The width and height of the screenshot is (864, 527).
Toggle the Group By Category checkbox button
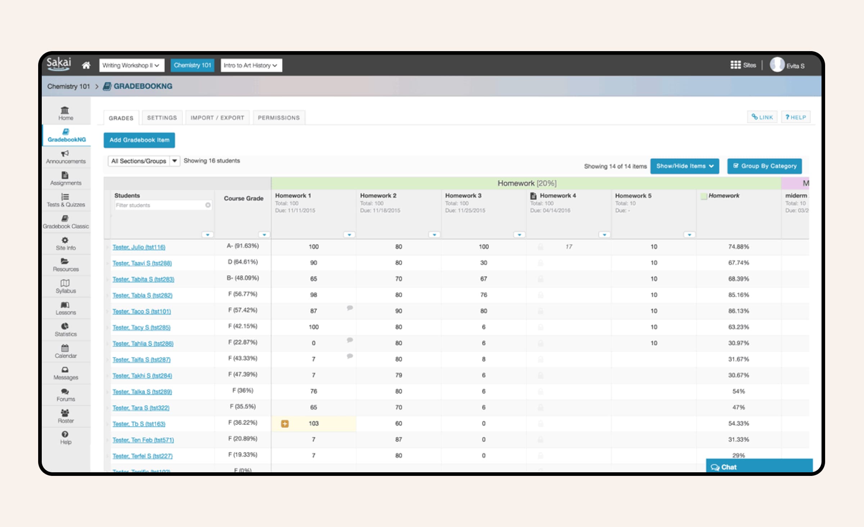click(764, 166)
